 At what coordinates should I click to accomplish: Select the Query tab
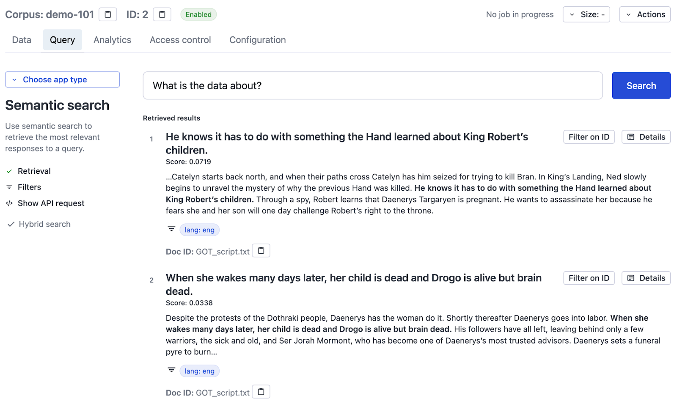(x=62, y=40)
